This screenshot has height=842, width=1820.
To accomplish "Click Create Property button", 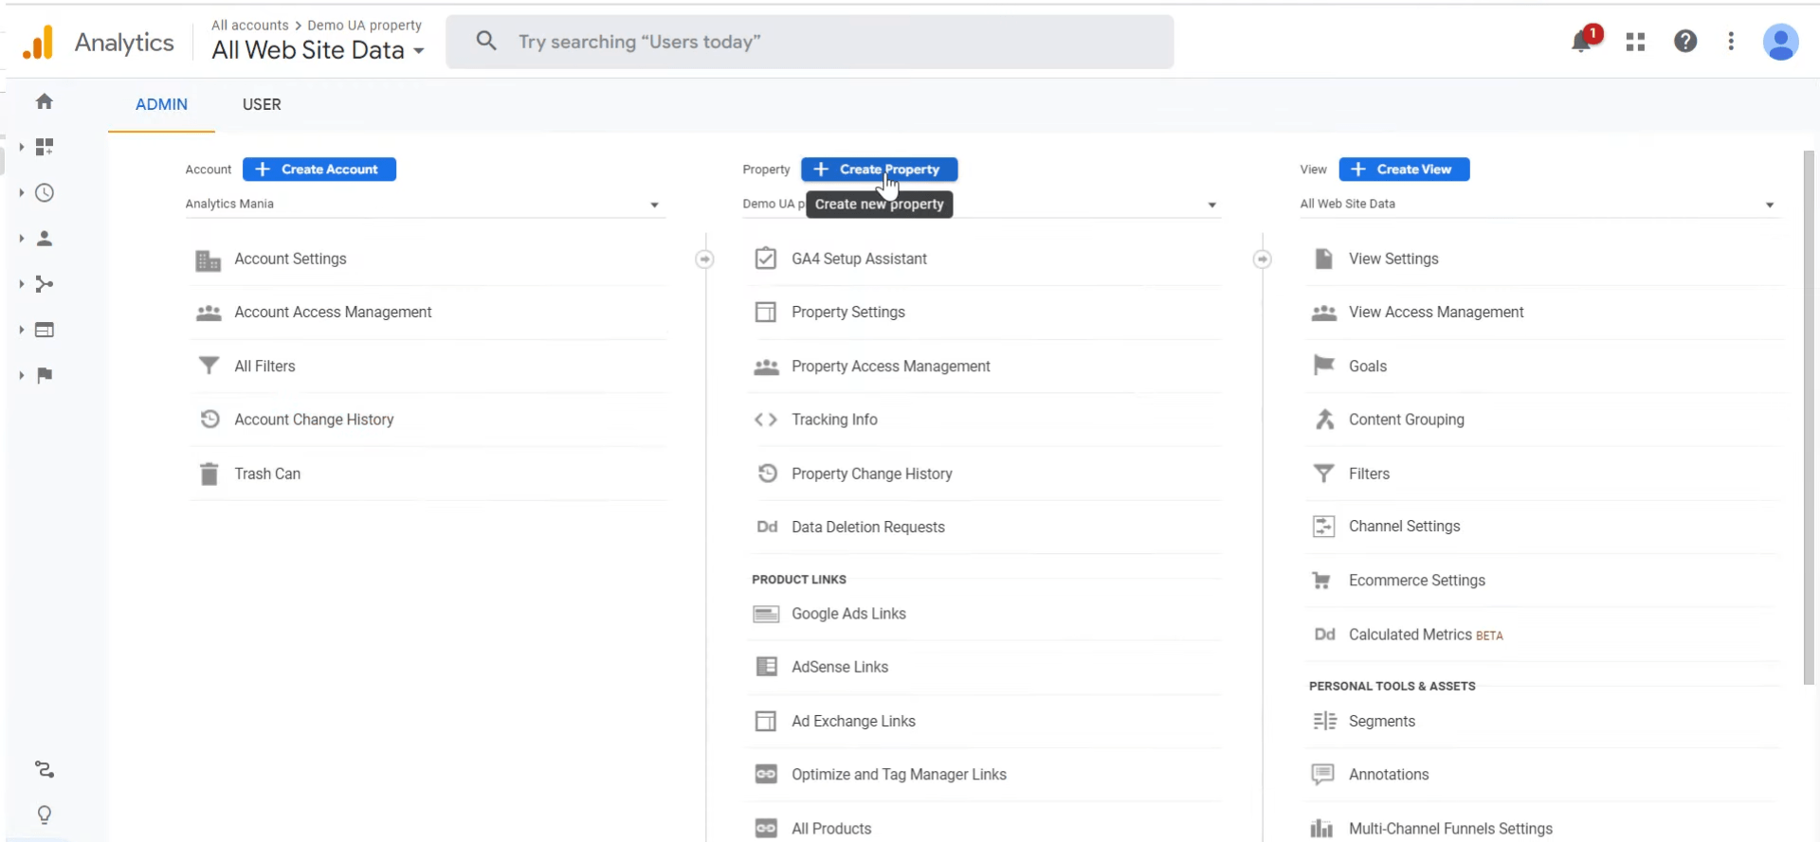I will tap(879, 170).
